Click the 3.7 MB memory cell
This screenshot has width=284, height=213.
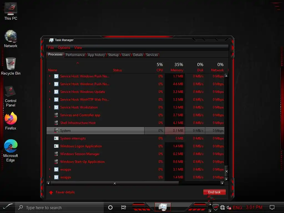[x=175, y=115]
